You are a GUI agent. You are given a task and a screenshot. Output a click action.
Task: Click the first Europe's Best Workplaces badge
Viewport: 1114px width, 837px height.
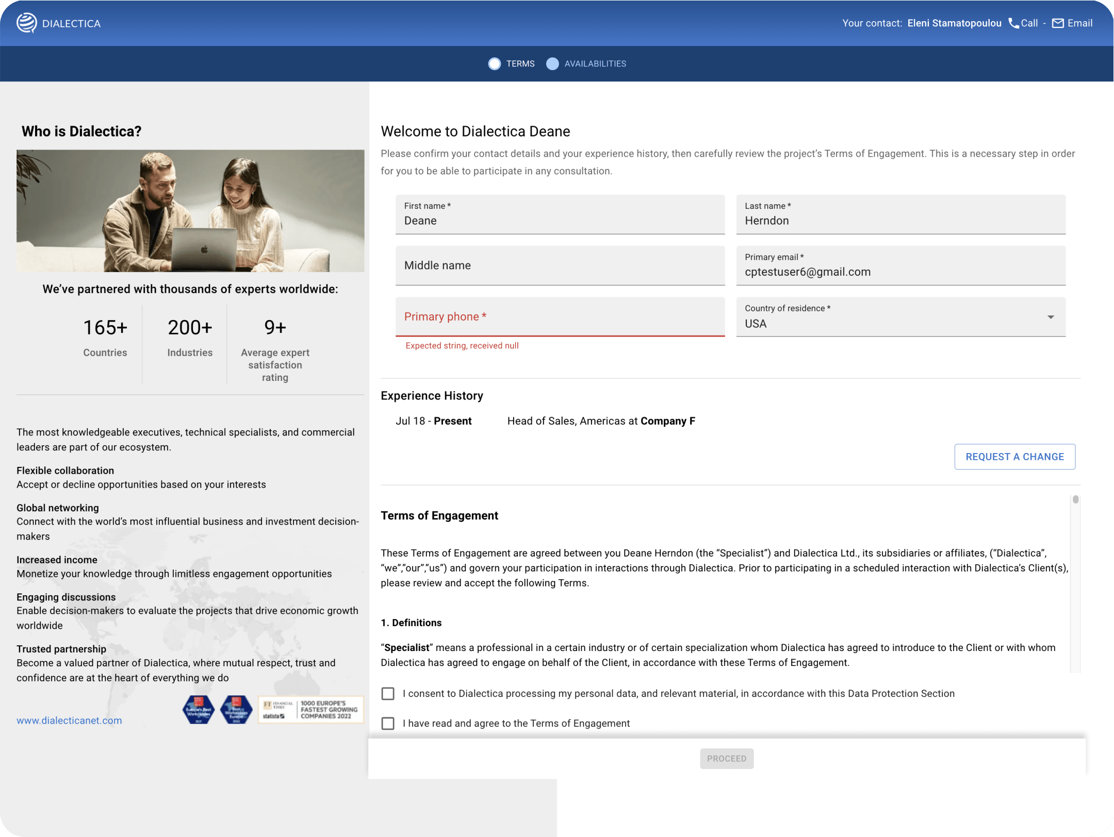pos(199,710)
